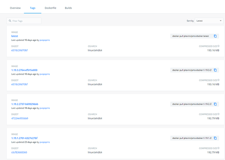
Task: Switch to the Overview tab
Action: pyautogui.click(x=15, y=8)
